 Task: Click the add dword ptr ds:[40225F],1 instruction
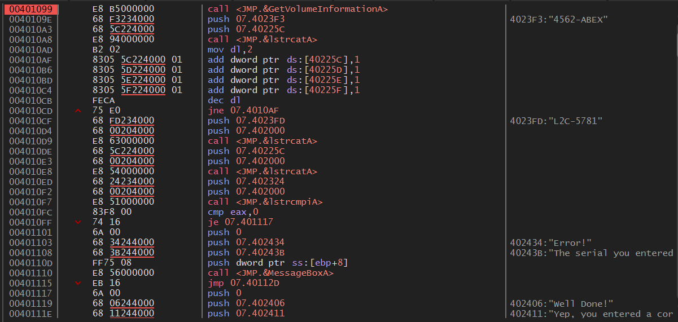tap(283, 90)
